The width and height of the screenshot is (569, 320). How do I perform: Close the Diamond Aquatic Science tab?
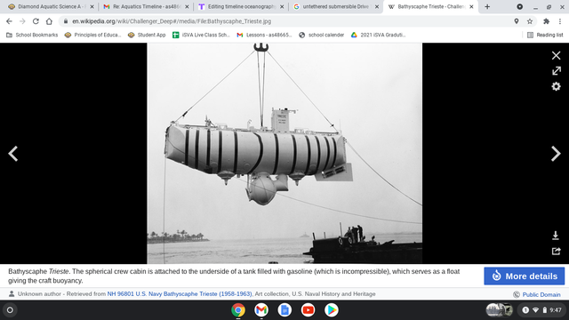coord(92,6)
